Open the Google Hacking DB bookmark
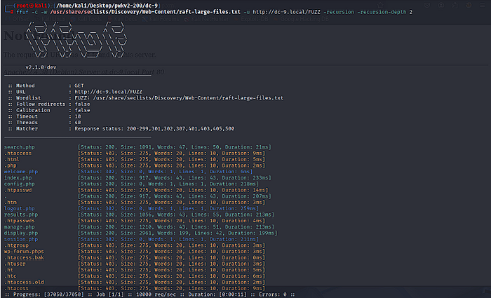This screenshot has width=491, height=298. coord(301,19)
